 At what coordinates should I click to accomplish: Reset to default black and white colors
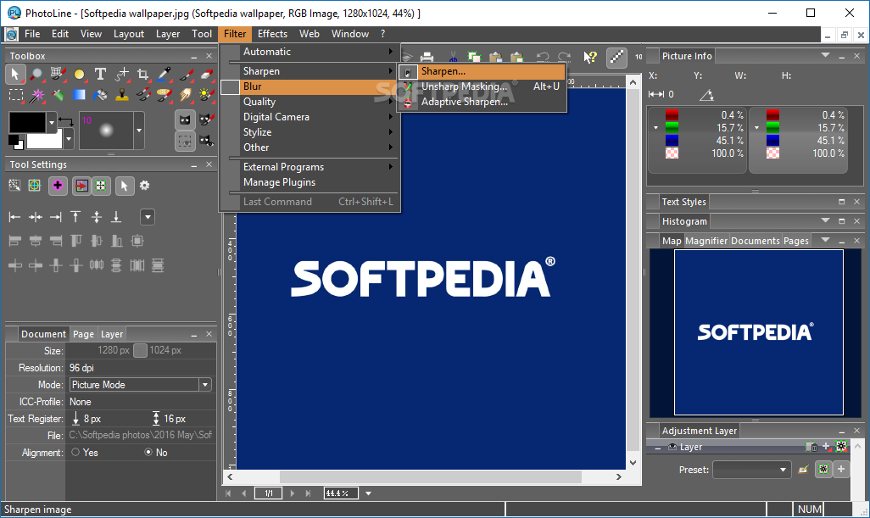15,142
